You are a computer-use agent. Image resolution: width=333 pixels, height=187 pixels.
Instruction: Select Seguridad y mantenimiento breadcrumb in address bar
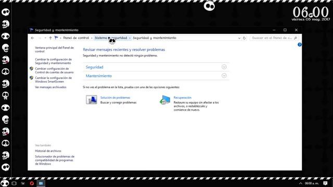click(x=155, y=38)
